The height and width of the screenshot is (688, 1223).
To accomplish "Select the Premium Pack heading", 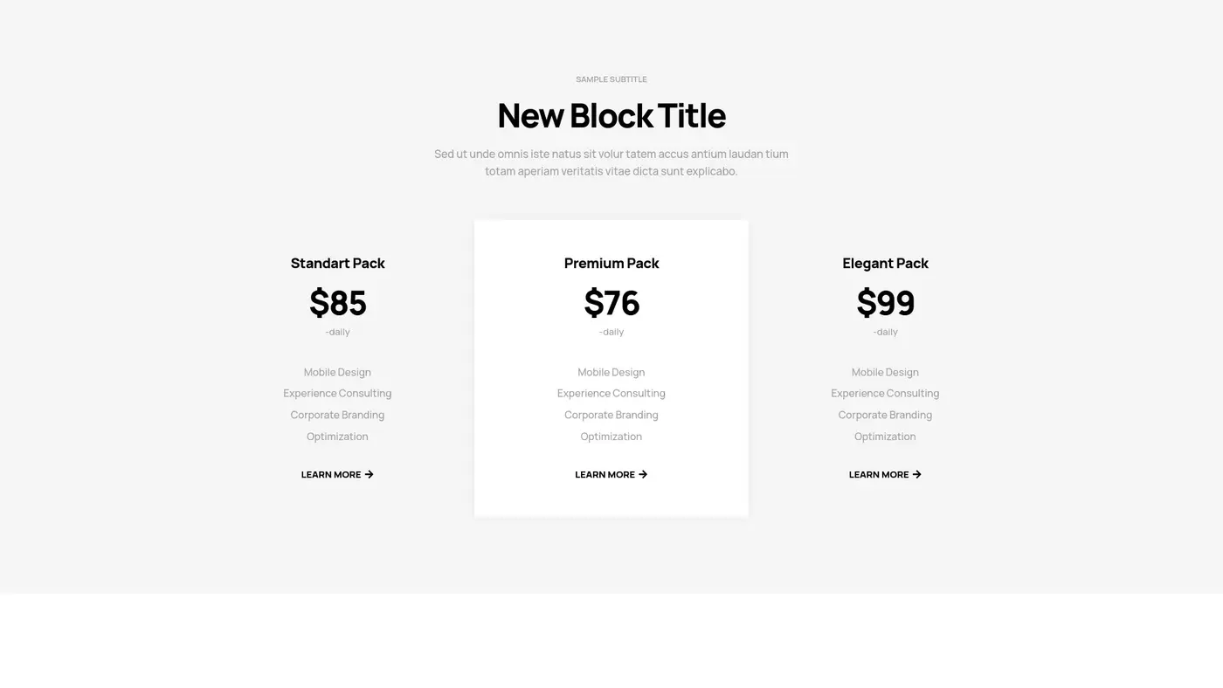I will click(x=611, y=262).
